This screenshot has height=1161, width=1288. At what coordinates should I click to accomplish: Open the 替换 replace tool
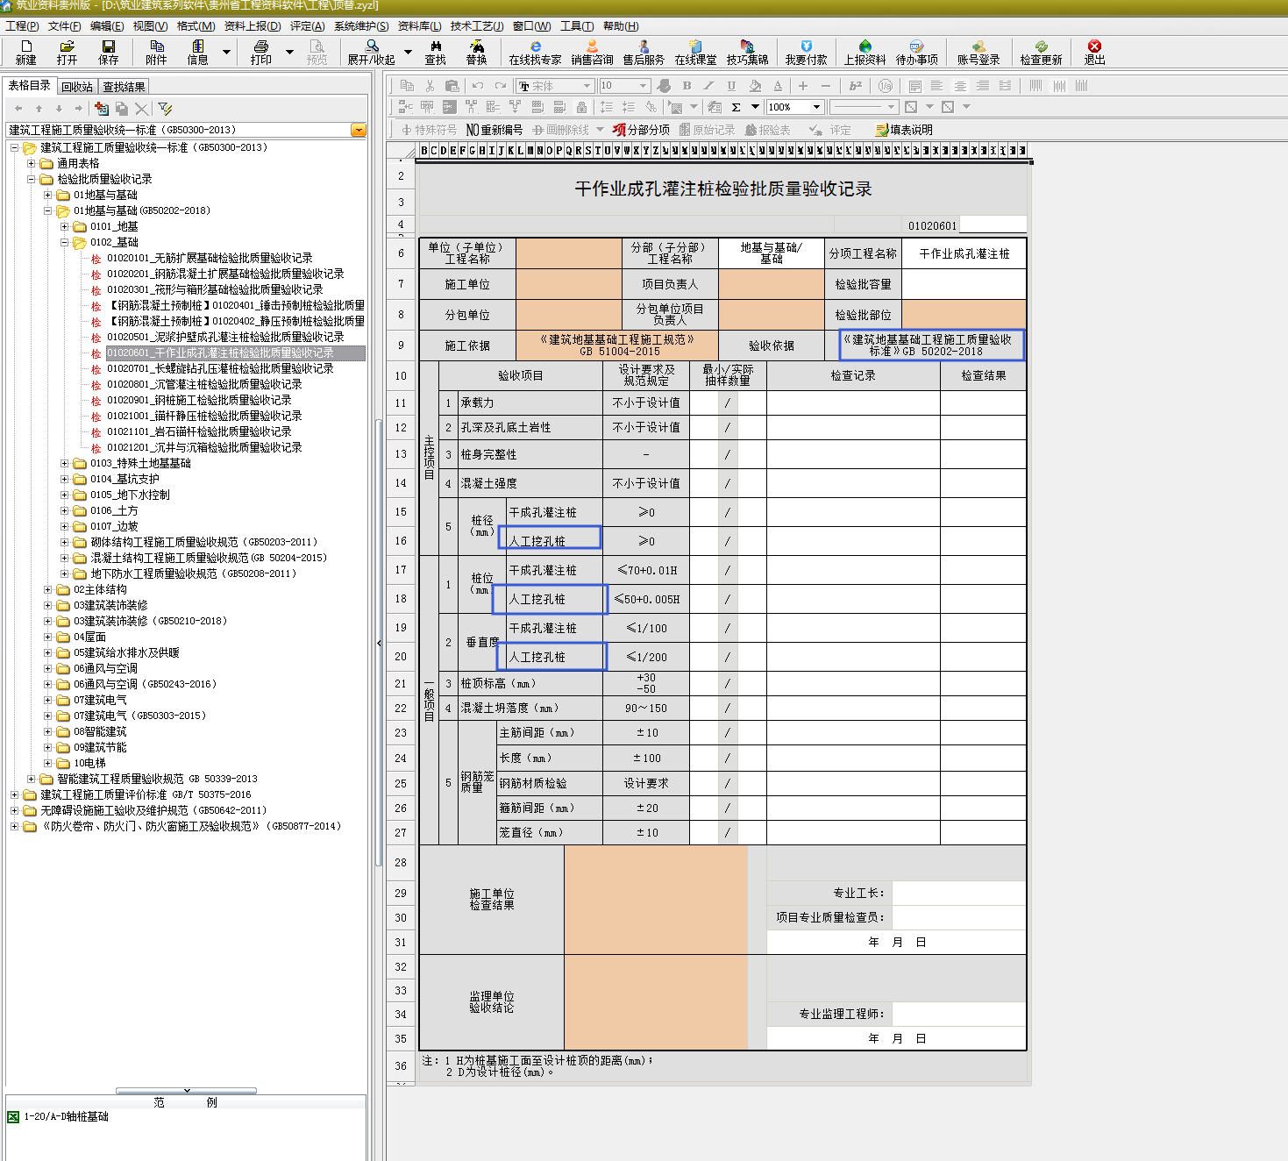[x=476, y=53]
